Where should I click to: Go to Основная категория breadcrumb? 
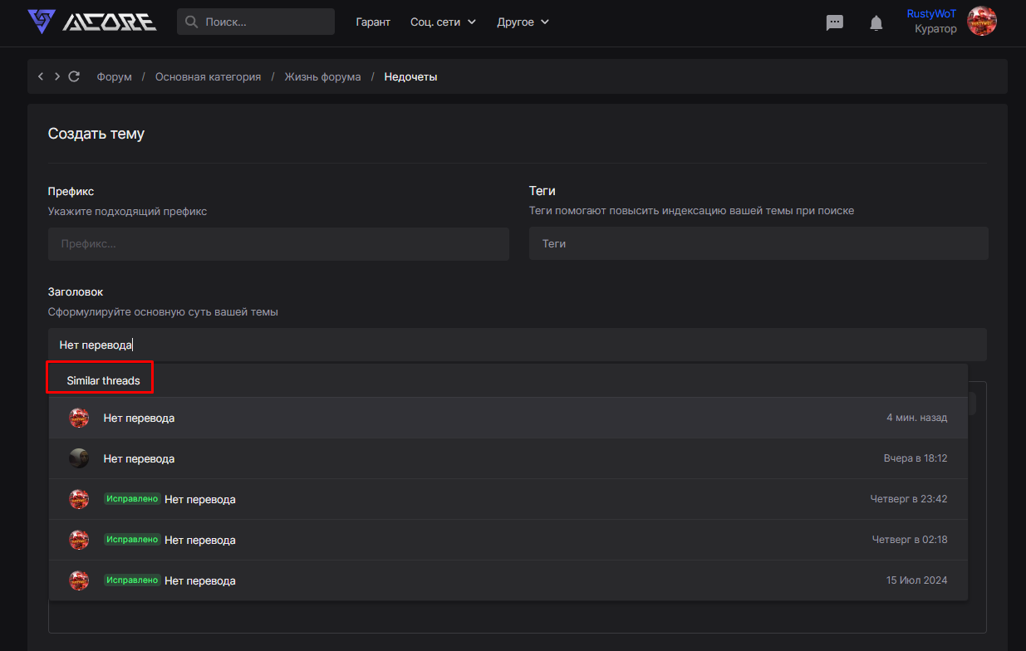208,76
